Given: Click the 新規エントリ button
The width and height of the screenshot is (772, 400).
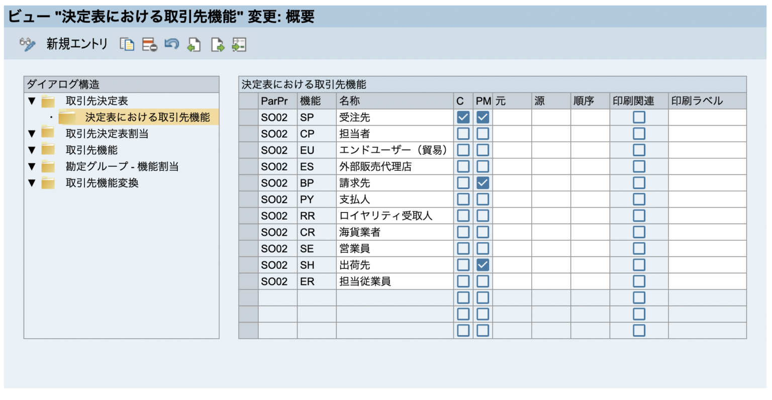Looking at the screenshot, I should point(75,44).
